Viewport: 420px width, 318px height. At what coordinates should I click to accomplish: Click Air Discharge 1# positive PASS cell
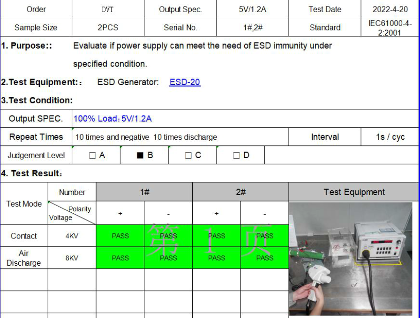(120, 258)
